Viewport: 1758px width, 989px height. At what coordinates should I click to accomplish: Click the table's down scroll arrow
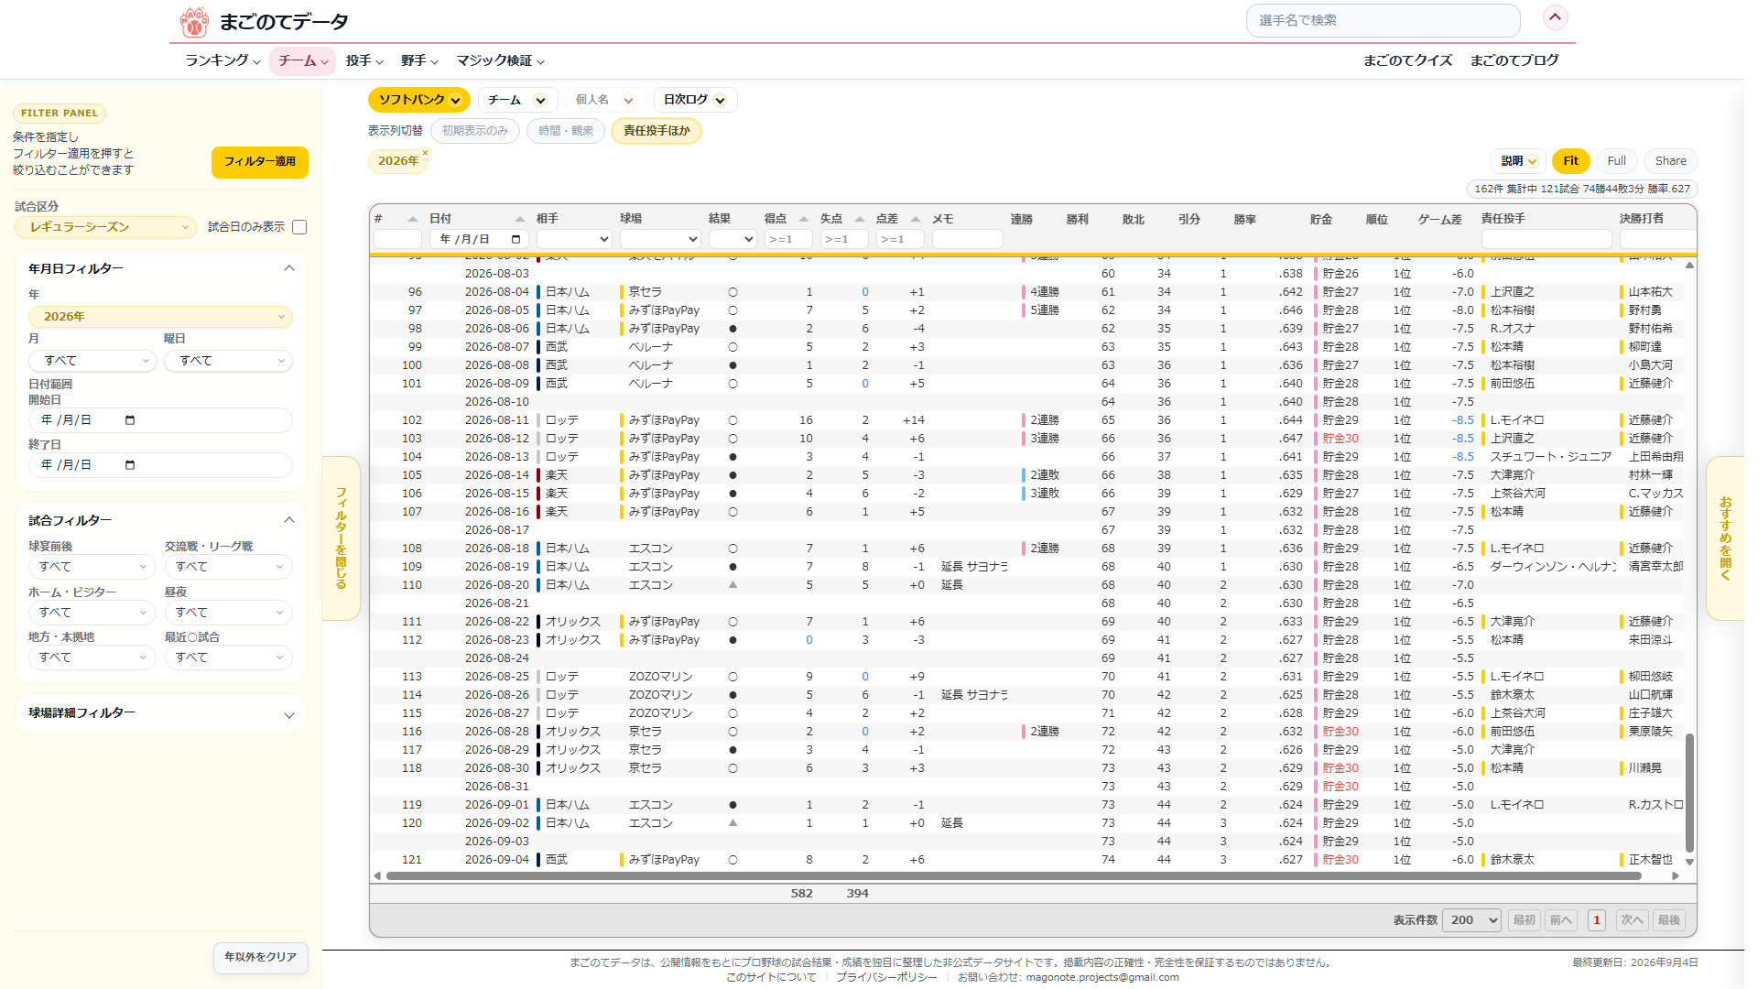pos(1689,862)
